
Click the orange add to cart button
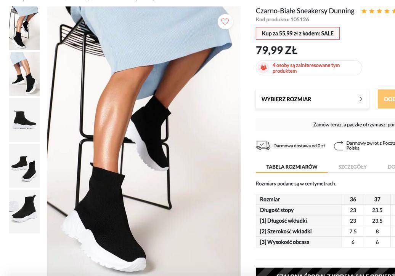387,99
